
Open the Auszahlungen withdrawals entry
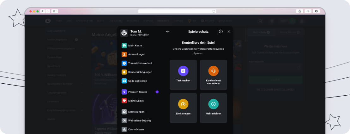tap(133, 54)
